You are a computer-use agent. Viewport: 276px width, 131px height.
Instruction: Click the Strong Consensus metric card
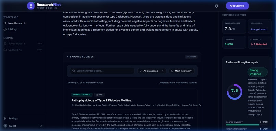(260, 26)
